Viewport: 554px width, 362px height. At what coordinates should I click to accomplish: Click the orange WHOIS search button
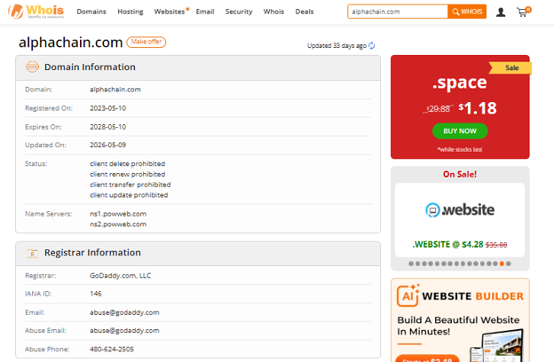click(467, 12)
